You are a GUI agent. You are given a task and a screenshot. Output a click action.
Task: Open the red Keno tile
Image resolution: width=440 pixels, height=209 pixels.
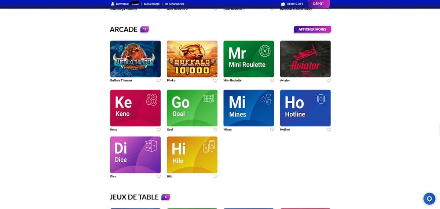tap(135, 108)
